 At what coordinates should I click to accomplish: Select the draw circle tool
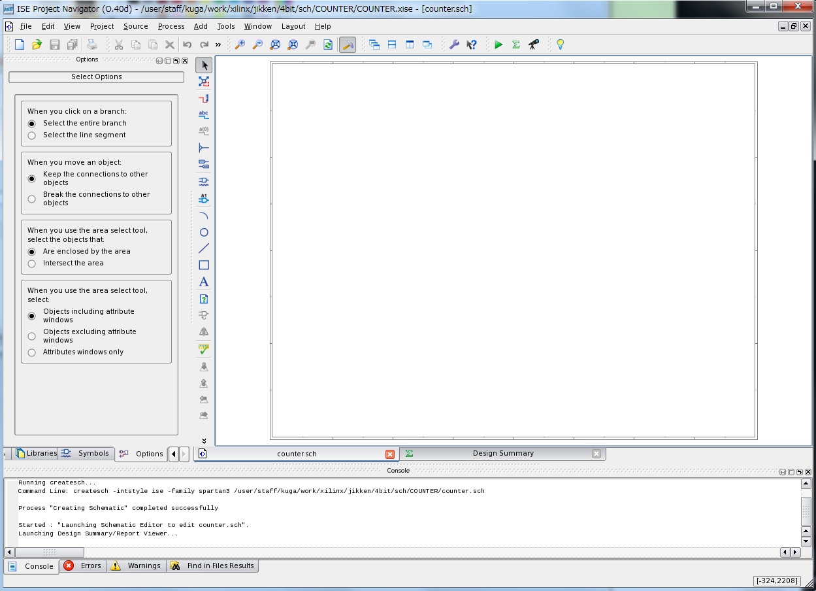click(204, 233)
